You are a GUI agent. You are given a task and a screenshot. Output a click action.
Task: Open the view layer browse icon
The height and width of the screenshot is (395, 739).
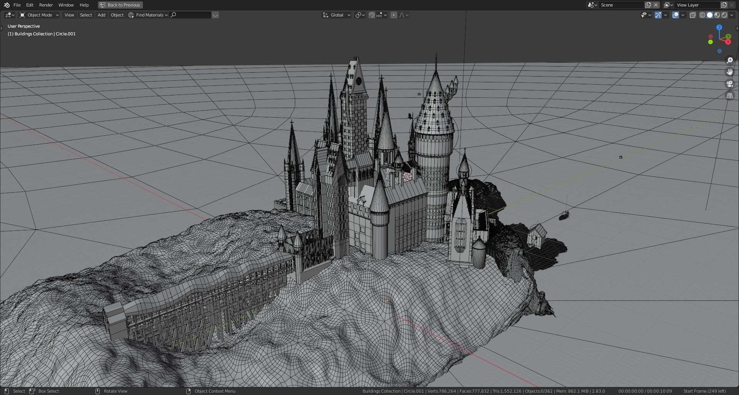(x=668, y=5)
